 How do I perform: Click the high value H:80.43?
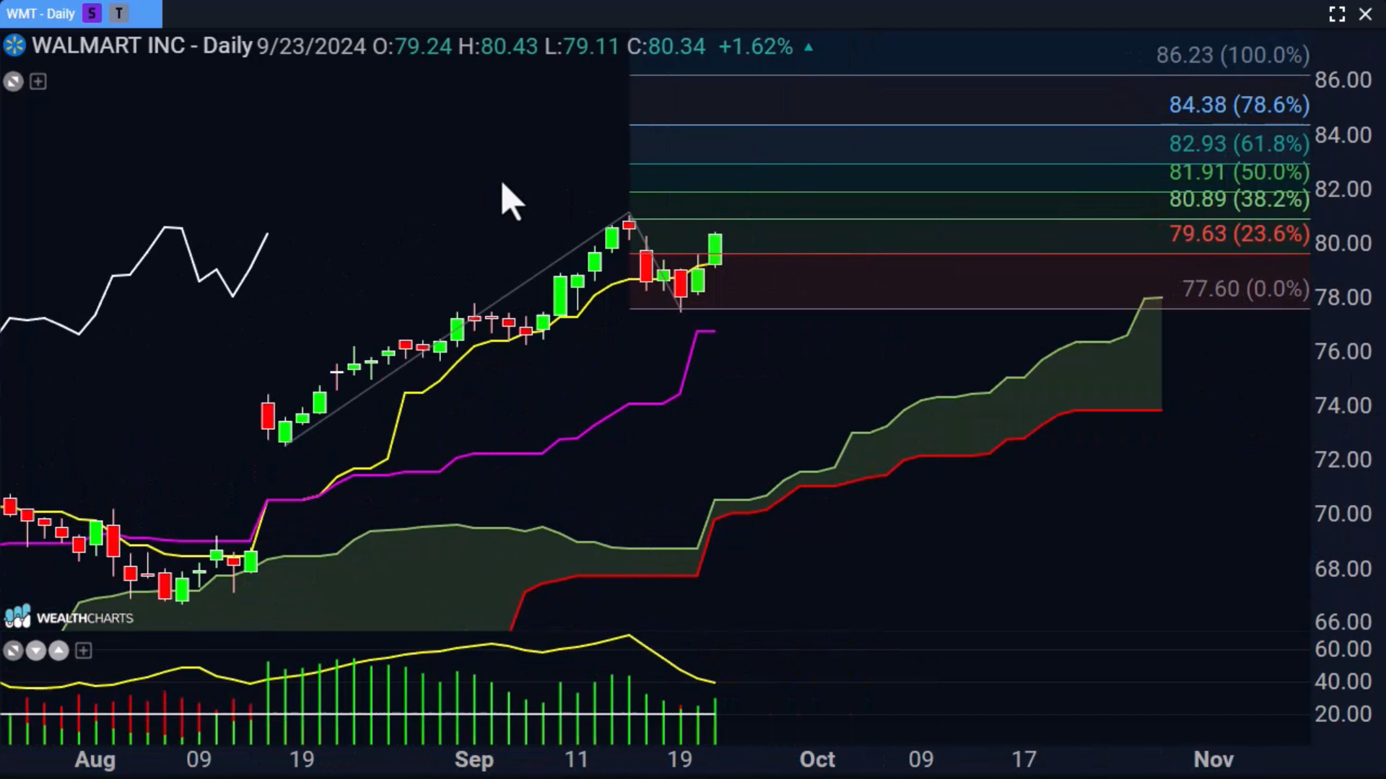point(498,46)
